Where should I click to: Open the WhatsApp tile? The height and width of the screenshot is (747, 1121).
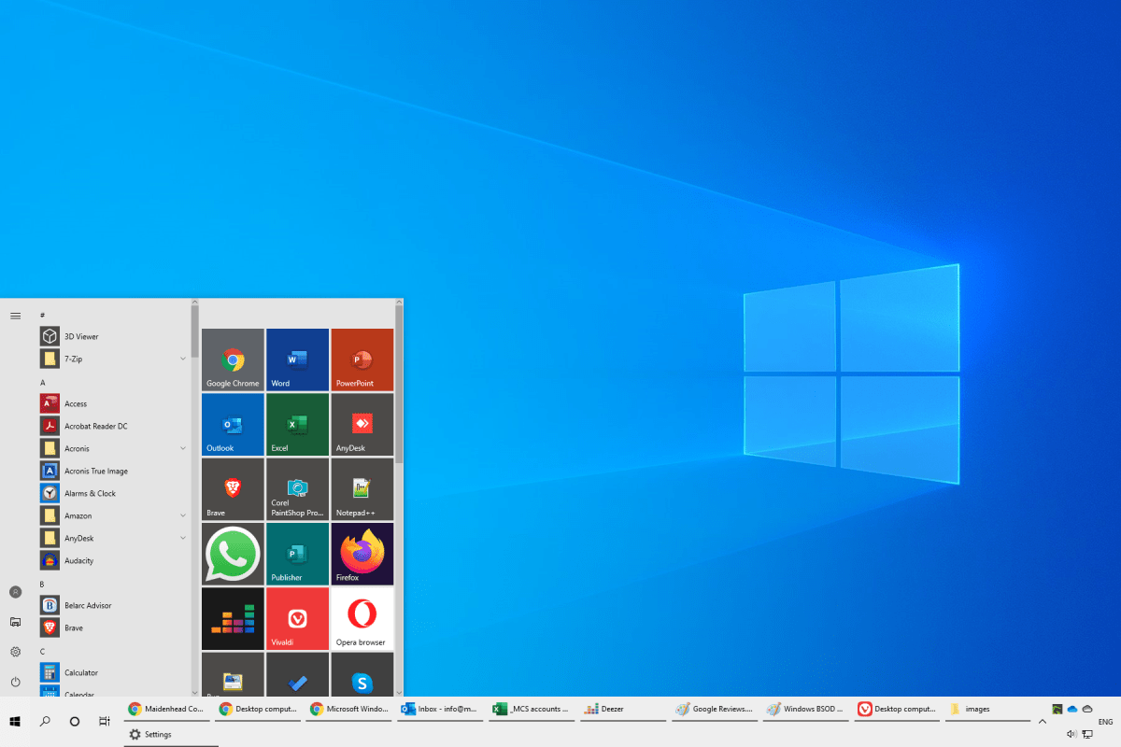pyautogui.click(x=233, y=554)
